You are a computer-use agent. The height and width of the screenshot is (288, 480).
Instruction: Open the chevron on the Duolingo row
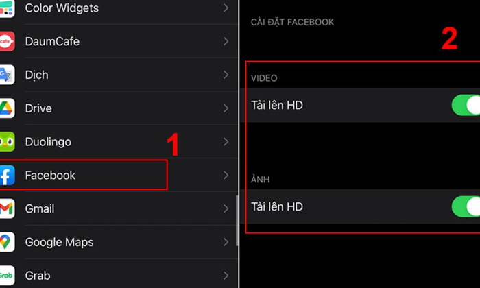226,142
